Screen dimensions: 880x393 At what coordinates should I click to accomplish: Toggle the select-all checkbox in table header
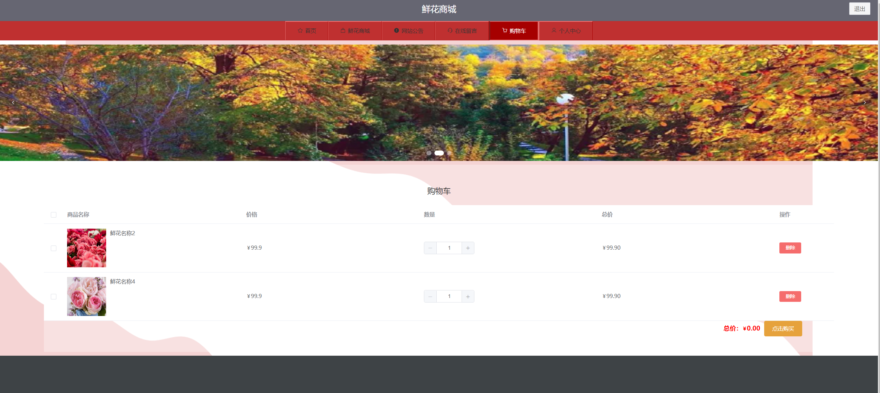click(54, 215)
